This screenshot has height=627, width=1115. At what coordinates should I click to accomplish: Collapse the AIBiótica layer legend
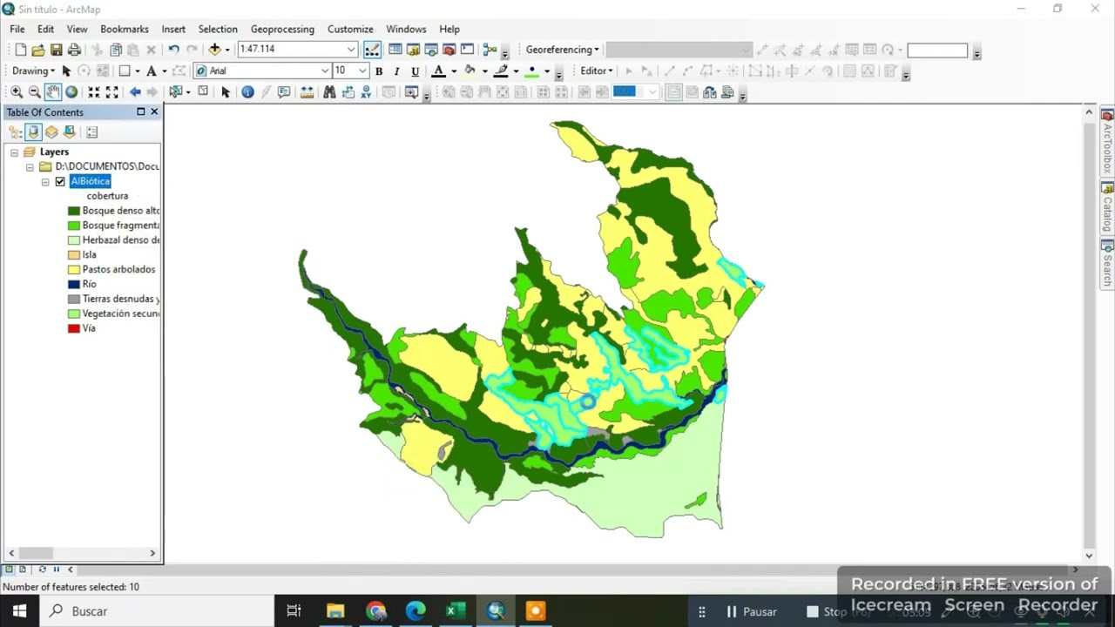45,182
